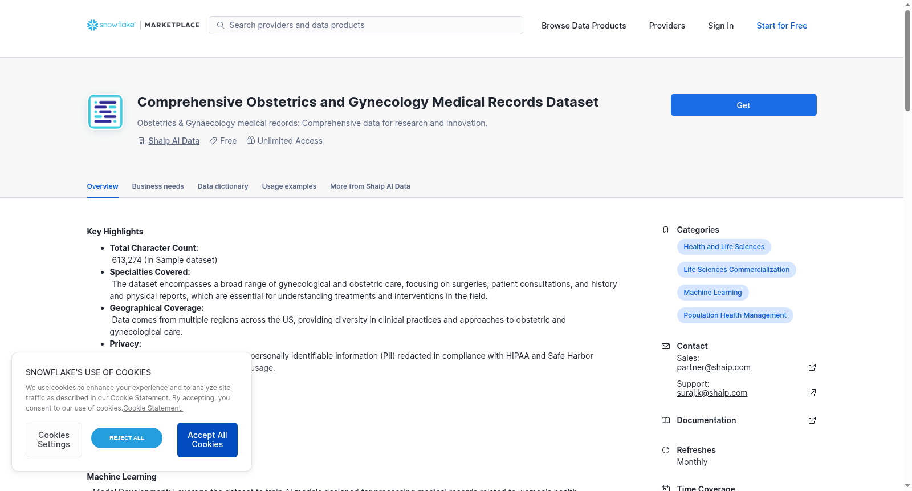Viewport: 912px width, 491px height.
Task: Click the Categories bookmark icon
Action: [666, 230]
